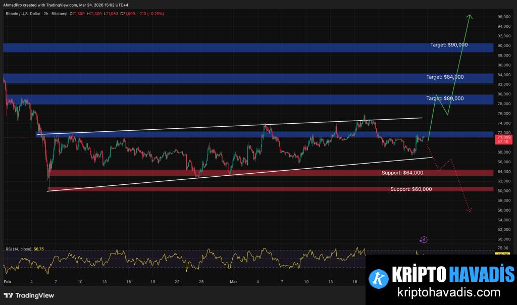Screen dimensions: 517x305
Task: Click the 57:16 candle countdown timer
Action: [x=503, y=142]
